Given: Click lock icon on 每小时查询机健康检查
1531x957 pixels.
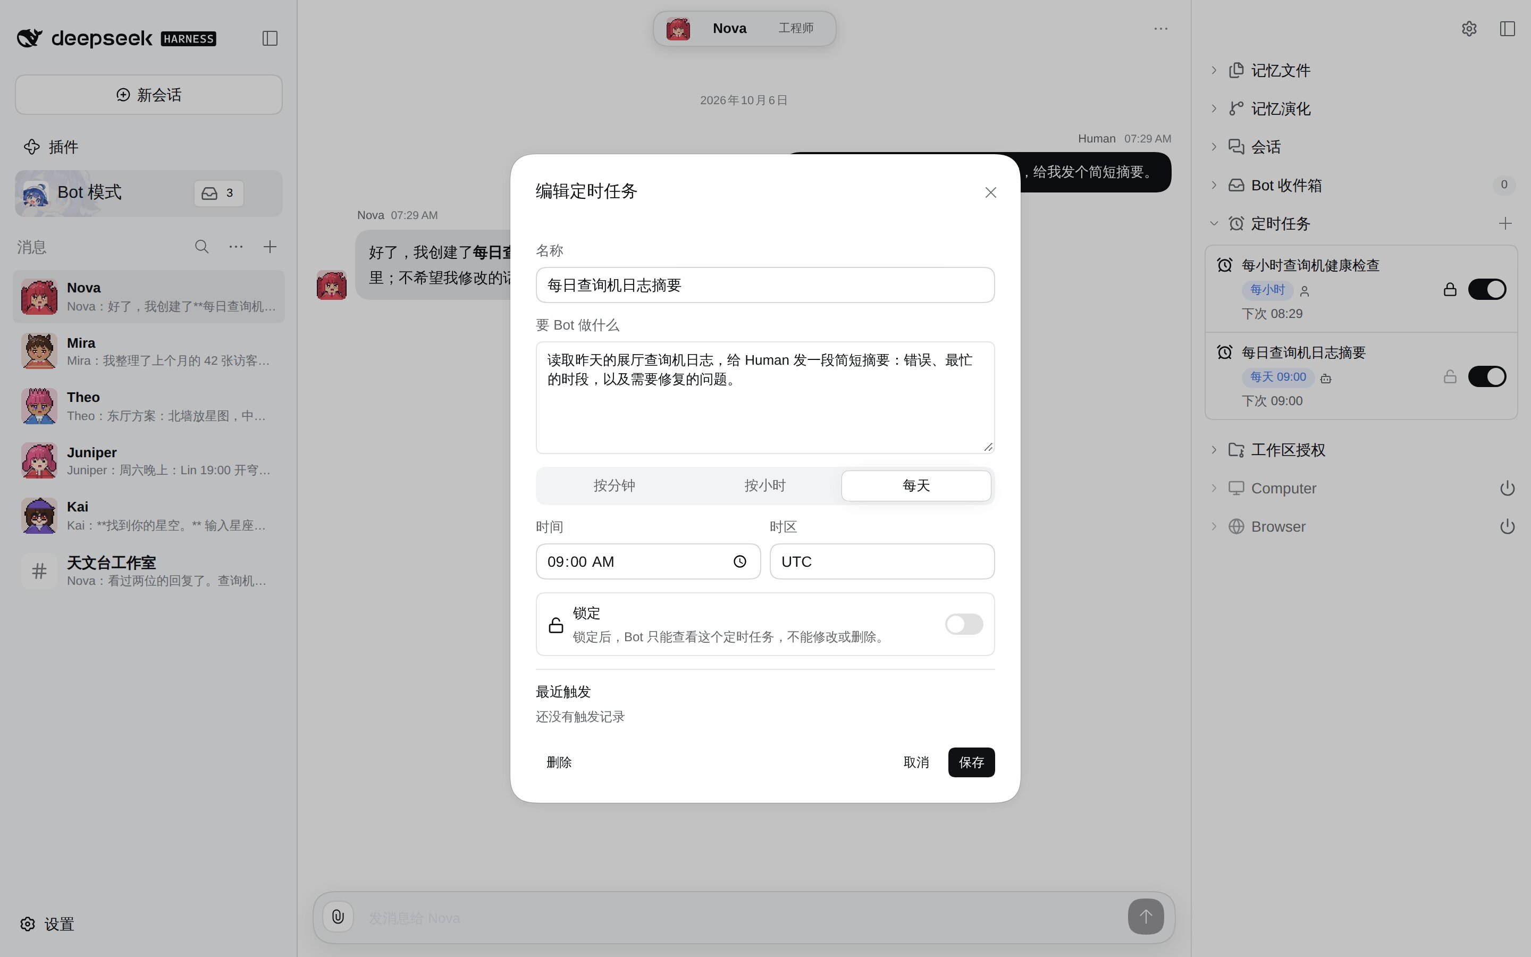Looking at the screenshot, I should pos(1450,289).
